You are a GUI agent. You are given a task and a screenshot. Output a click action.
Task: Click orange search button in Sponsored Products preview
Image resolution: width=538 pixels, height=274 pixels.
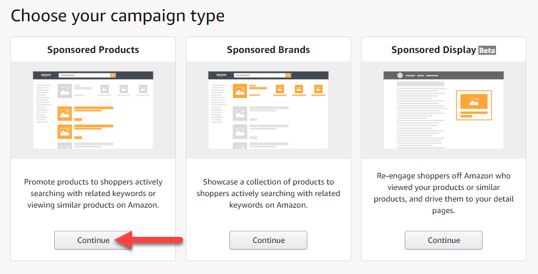[113, 75]
